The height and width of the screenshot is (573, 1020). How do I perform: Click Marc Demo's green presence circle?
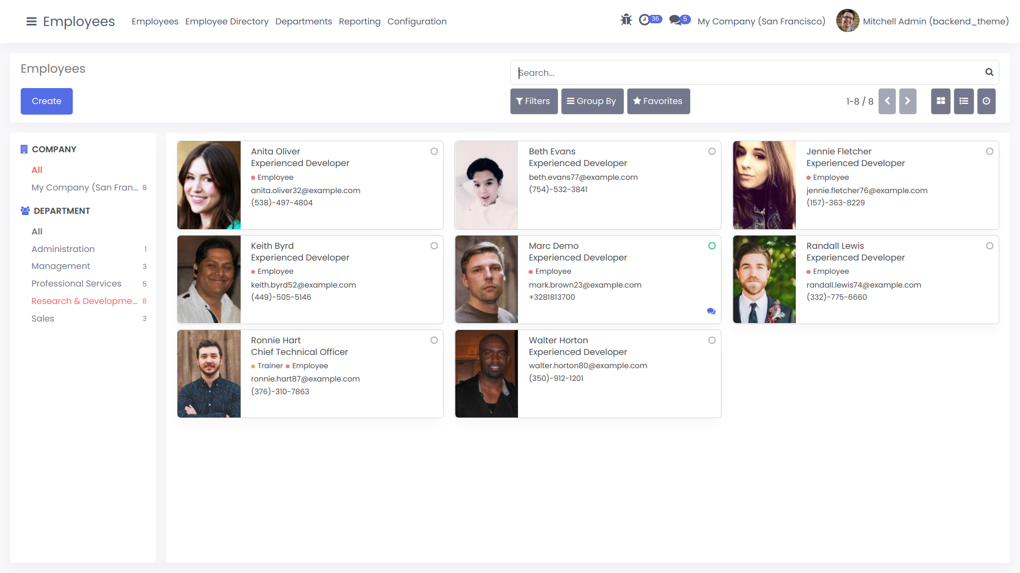(712, 246)
